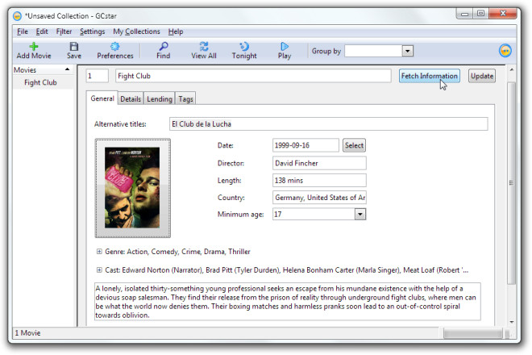Click the Alternative titles field

[x=328, y=124]
